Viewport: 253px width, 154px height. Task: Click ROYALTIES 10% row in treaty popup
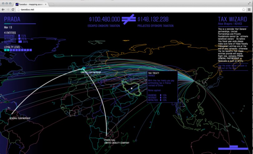pyautogui.click(x=157, y=100)
